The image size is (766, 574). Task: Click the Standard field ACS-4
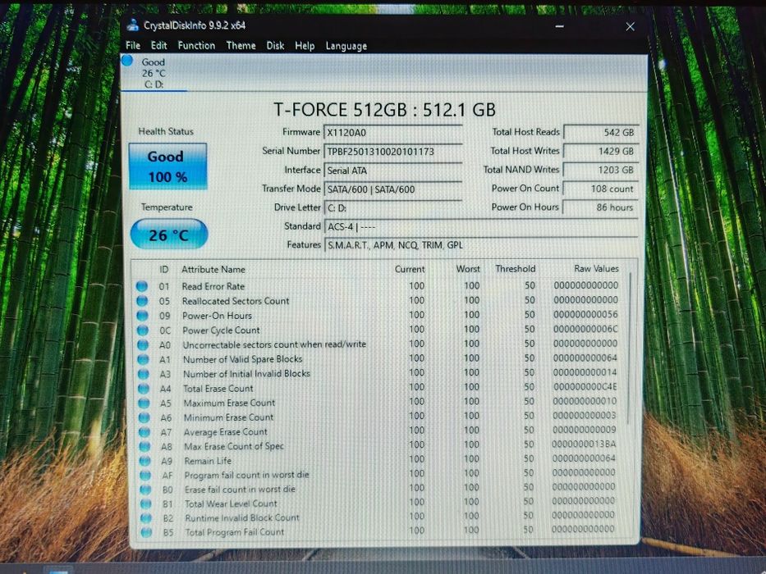[x=481, y=226]
